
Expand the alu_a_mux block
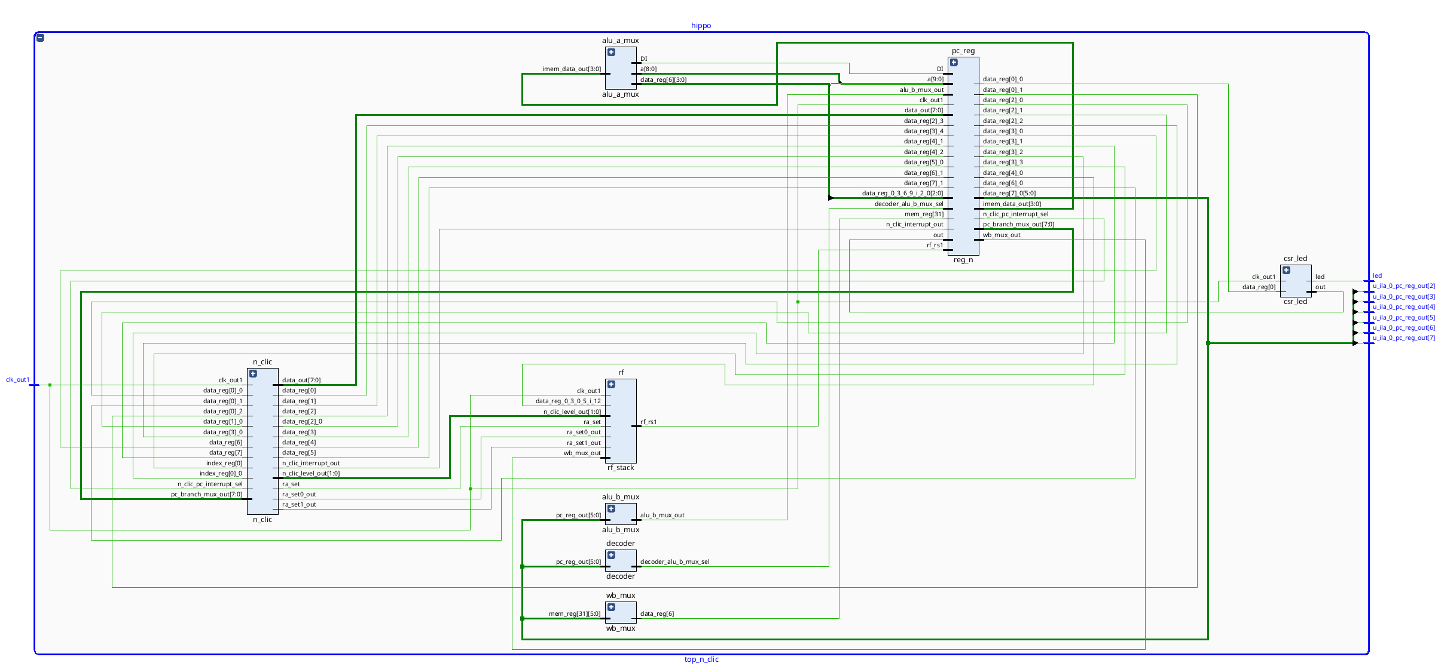click(x=611, y=53)
